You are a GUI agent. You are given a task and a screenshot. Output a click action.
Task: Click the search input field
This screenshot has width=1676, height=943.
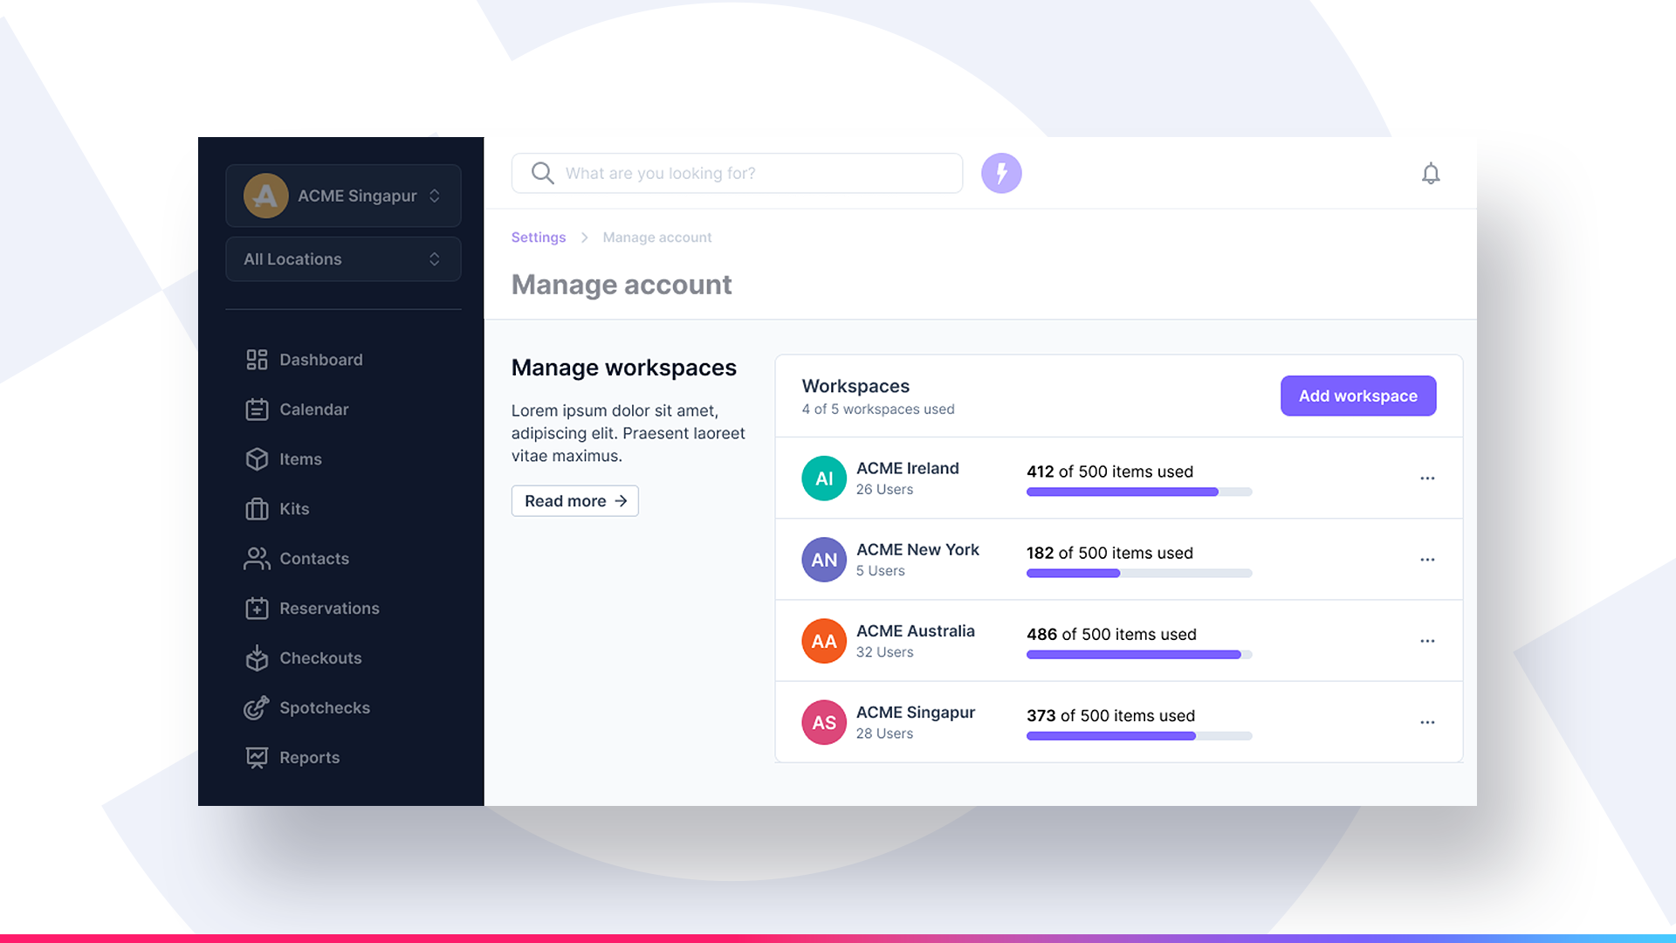click(736, 173)
